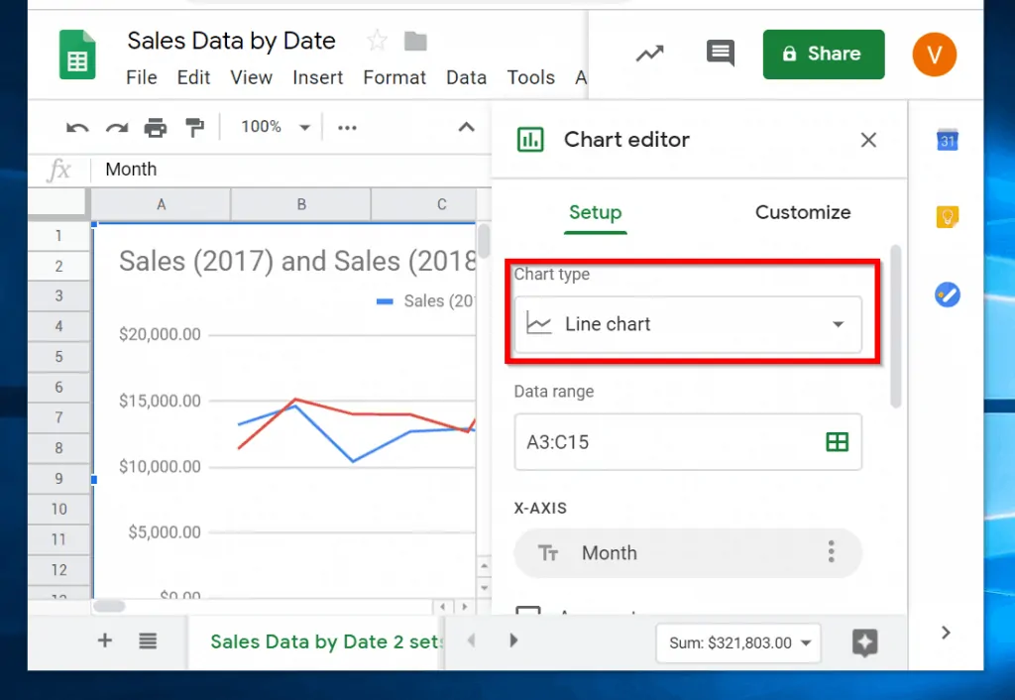Click the redo arrow icon
The width and height of the screenshot is (1015, 700).
(117, 127)
